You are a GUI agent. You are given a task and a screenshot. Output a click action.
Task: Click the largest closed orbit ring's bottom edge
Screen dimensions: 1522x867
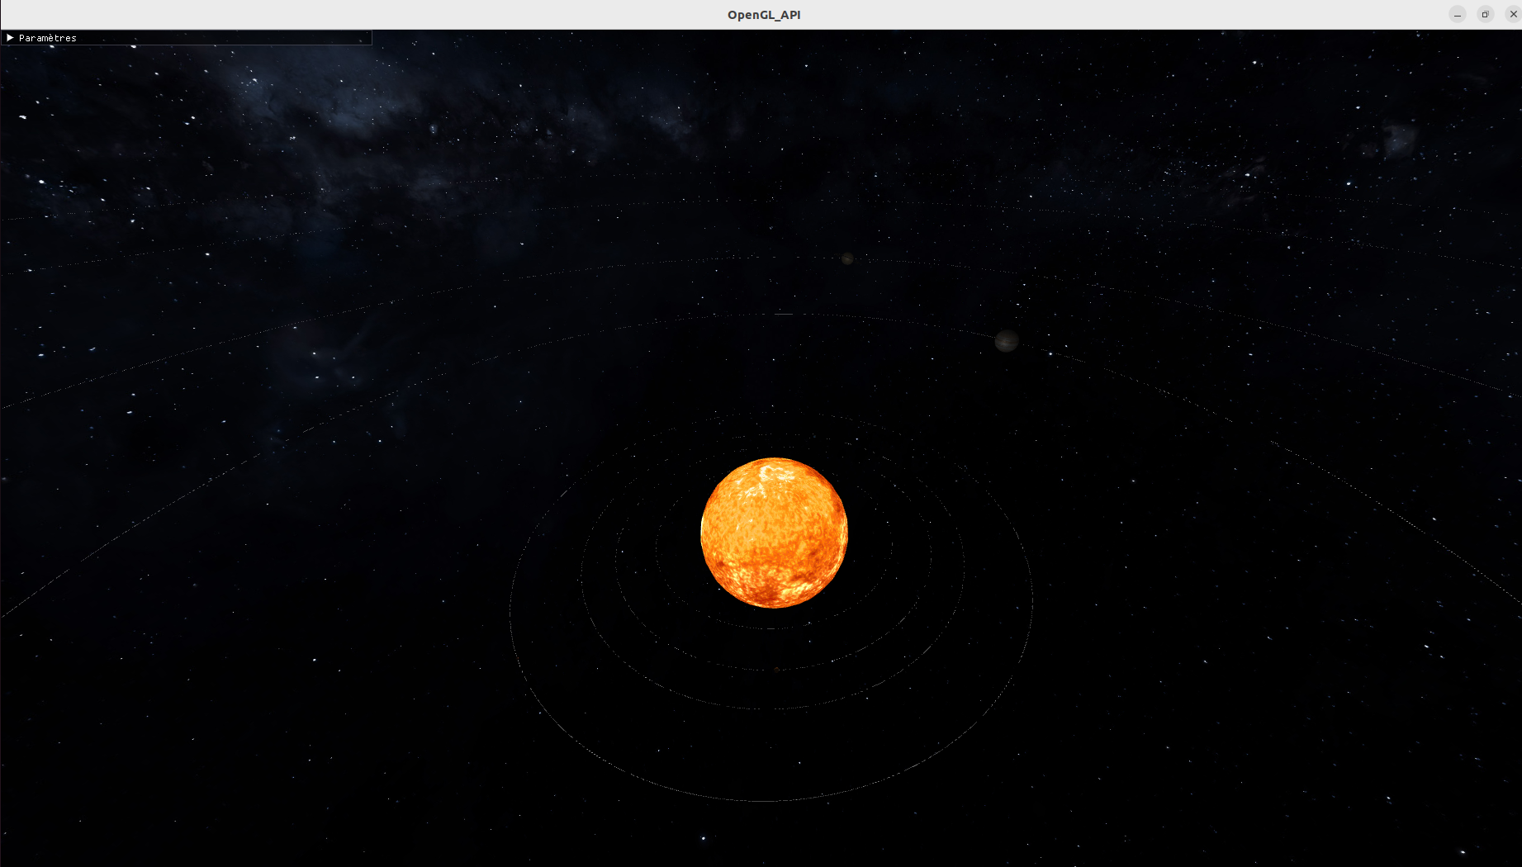(x=764, y=800)
